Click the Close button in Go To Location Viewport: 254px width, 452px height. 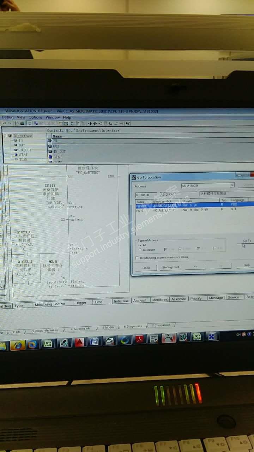coord(146,268)
